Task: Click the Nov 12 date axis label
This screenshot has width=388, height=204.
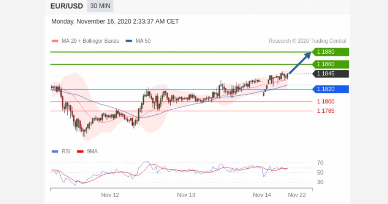Action: tap(110, 195)
